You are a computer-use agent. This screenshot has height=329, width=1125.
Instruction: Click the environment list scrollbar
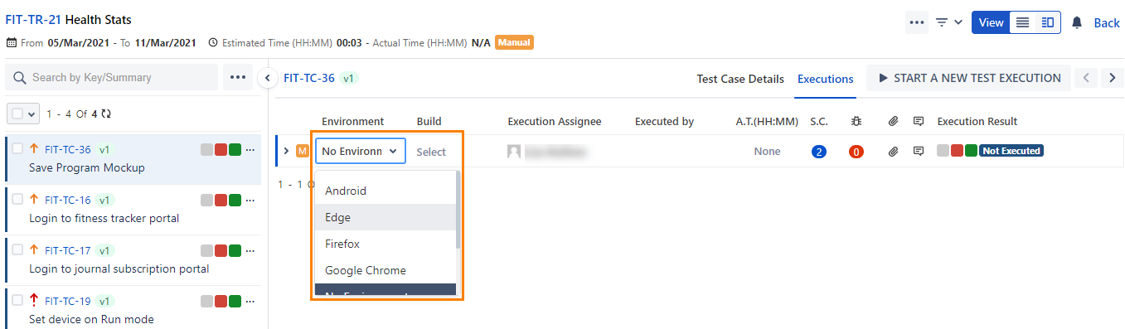coord(458,210)
